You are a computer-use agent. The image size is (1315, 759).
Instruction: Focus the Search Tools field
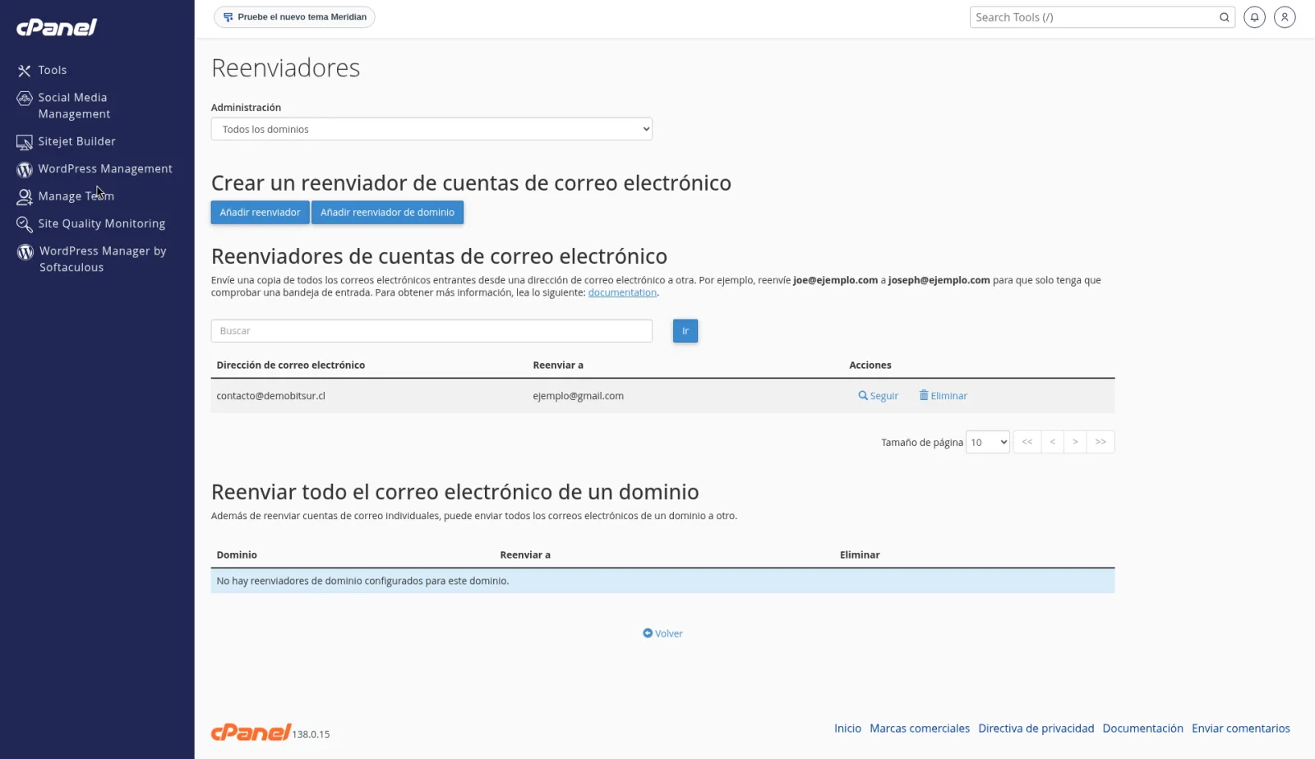point(1102,17)
